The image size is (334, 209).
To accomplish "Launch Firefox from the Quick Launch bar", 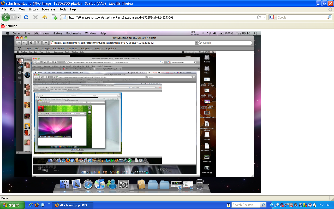I will click(x=36, y=205).
